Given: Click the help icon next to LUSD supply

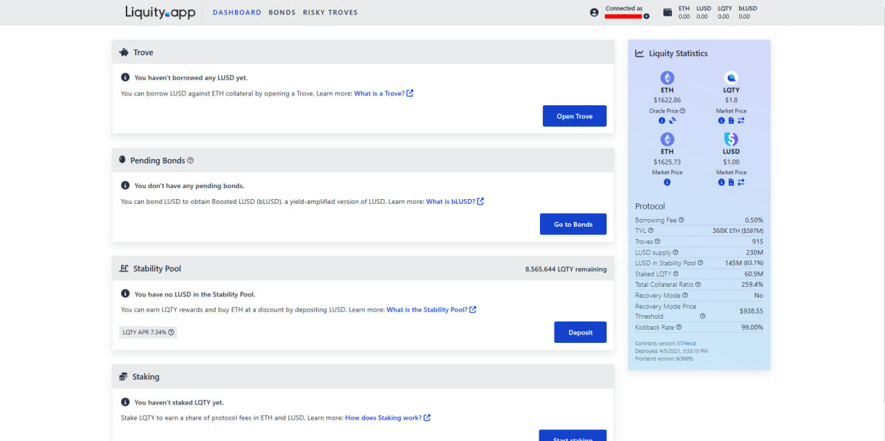Looking at the screenshot, I should coord(676,252).
